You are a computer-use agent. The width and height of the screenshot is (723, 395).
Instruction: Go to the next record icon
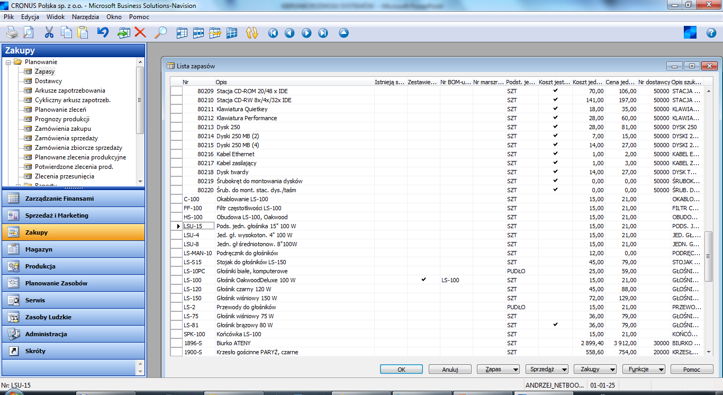(x=306, y=33)
